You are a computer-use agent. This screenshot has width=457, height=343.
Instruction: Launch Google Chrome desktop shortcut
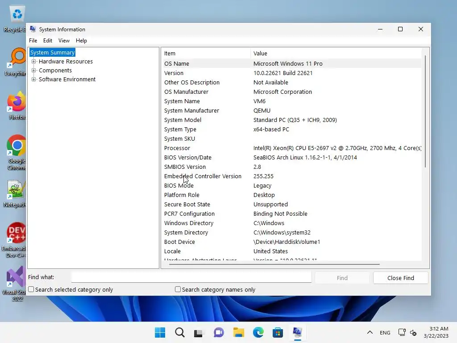[x=17, y=152]
